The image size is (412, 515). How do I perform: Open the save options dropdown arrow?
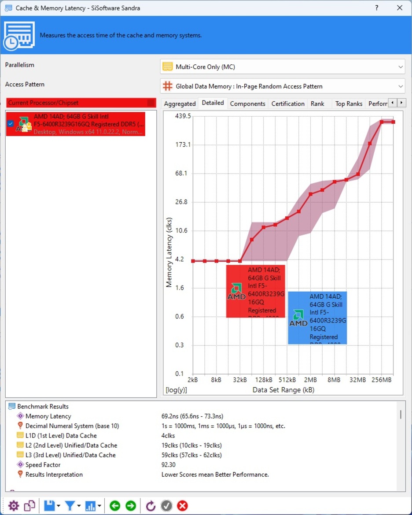(59, 506)
